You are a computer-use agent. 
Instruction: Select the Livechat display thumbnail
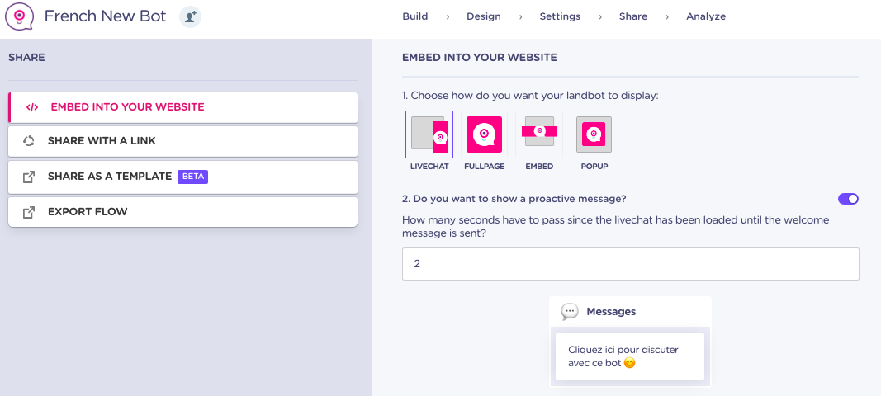point(429,134)
